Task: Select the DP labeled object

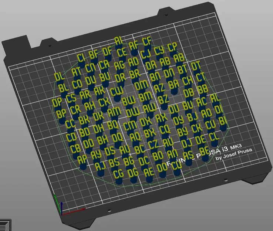Action: [x=57, y=102]
